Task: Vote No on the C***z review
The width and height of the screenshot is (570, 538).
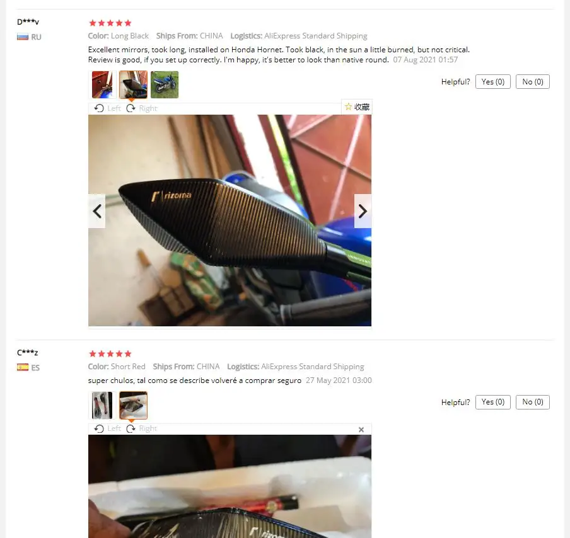Action: (533, 402)
